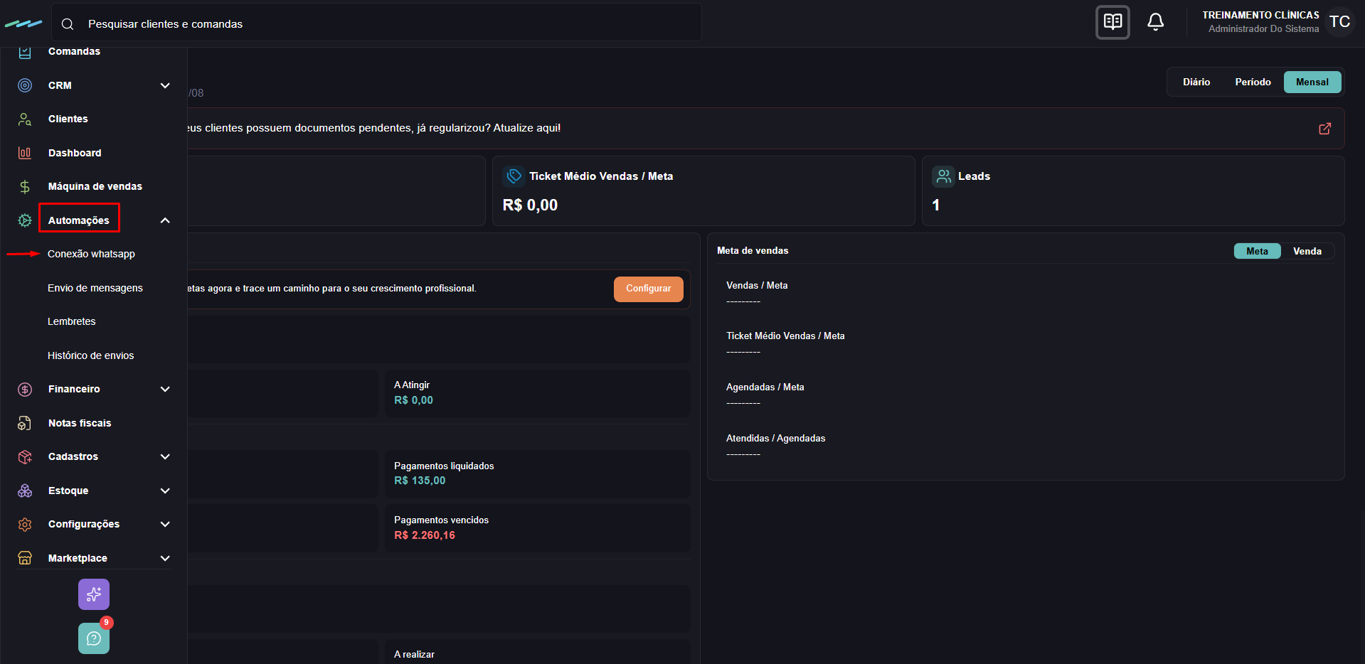Click the Dashboard chart icon
1365x664 pixels.
(x=25, y=153)
